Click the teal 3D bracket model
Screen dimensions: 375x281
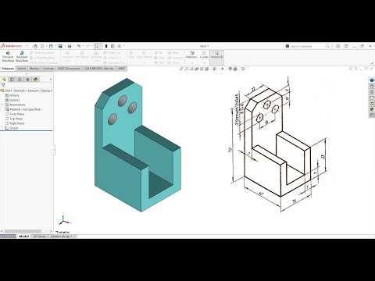click(x=137, y=145)
